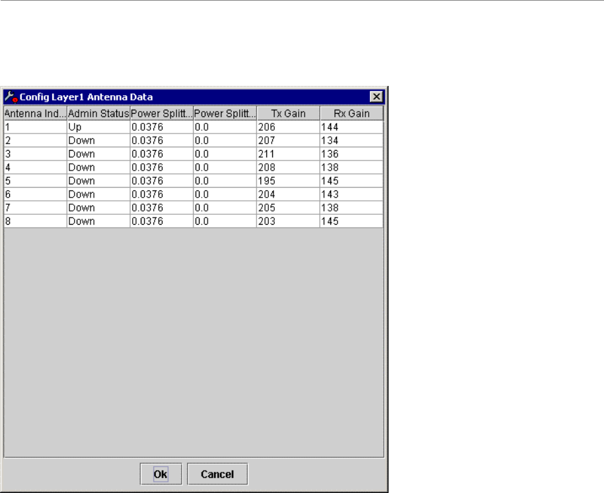The image size is (604, 493).
Task: Click the wrench icon in the title bar
Action: tap(11, 96)
